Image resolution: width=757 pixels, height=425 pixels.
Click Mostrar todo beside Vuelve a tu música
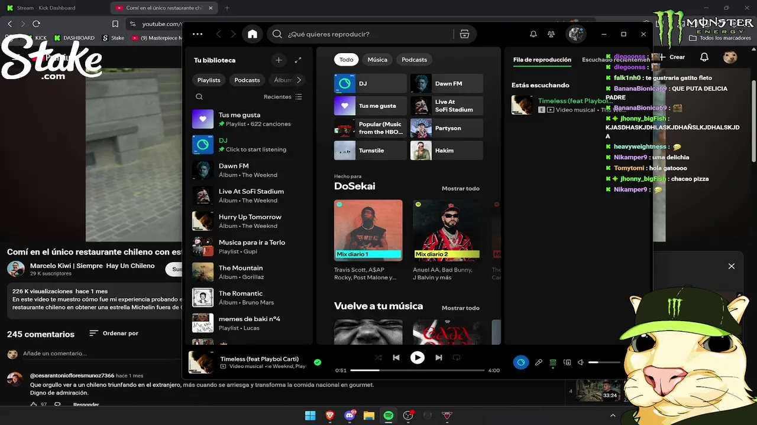pyautogui.click(x=461, y=308)
